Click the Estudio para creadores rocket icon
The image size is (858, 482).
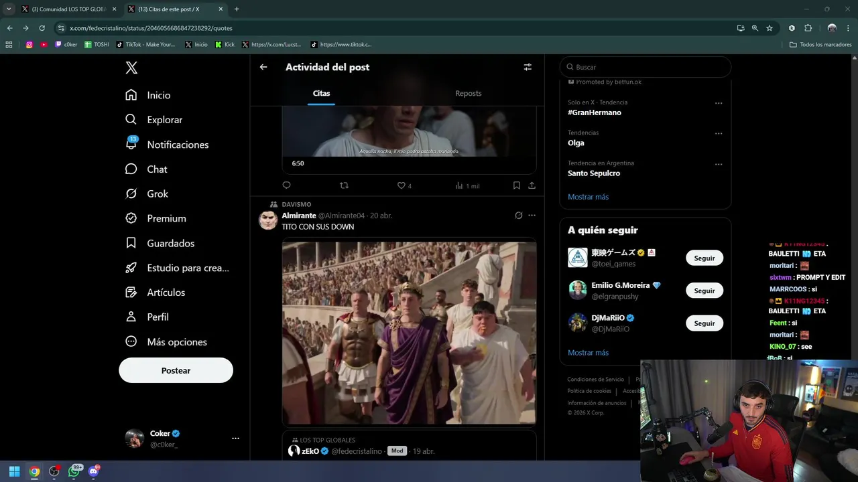tap(131, 268)
